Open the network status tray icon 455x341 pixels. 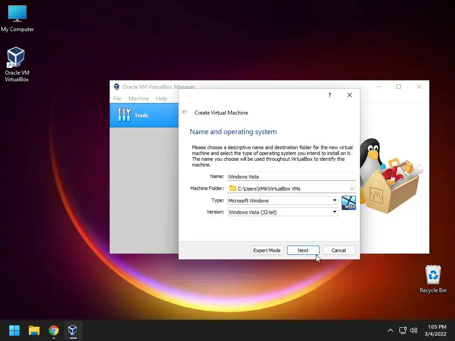[403, 330]
